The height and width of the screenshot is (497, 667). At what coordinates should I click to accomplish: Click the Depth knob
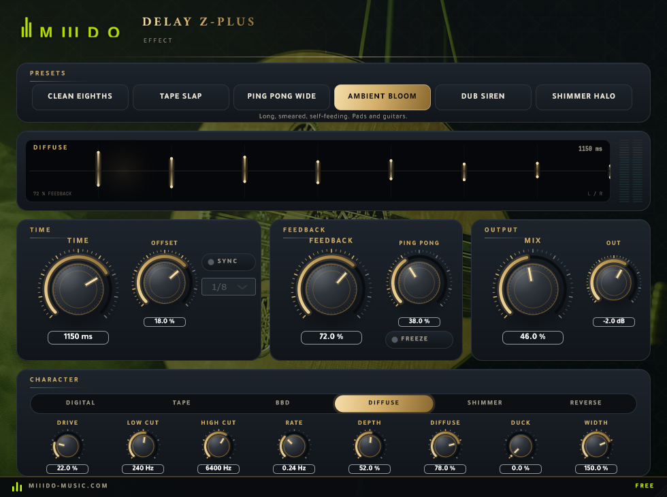(369, 446)
